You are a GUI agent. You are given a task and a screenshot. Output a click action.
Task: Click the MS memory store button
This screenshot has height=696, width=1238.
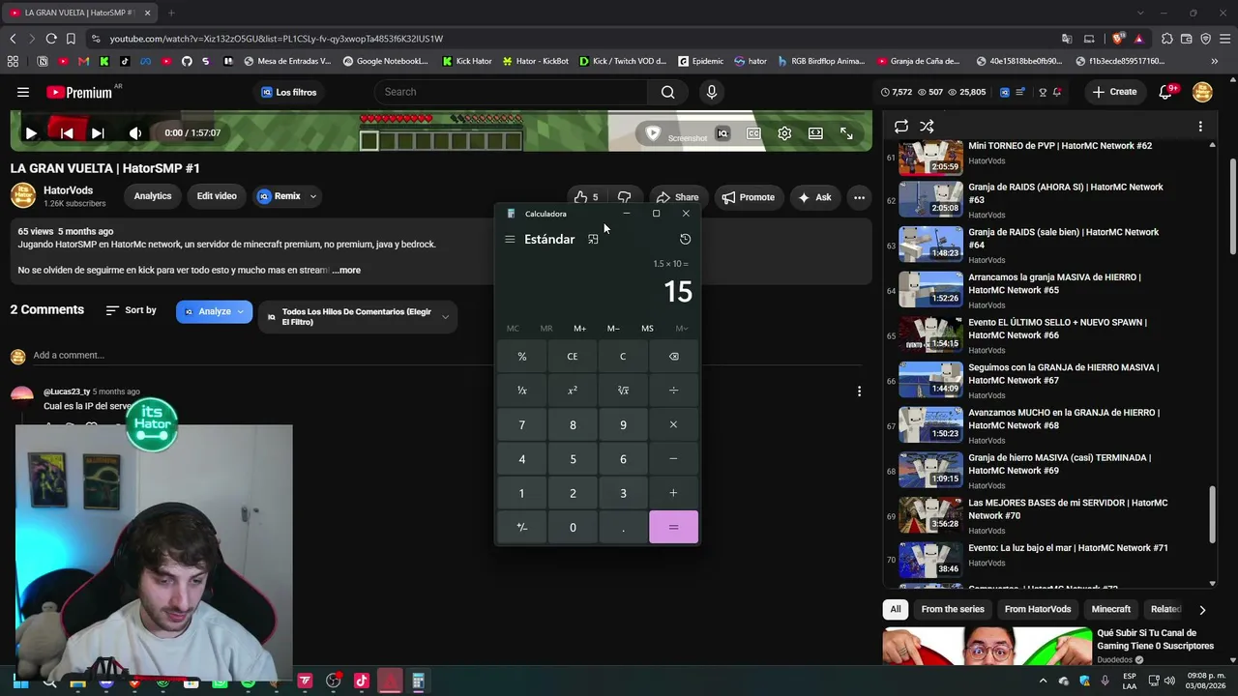(x=647, y=329)
